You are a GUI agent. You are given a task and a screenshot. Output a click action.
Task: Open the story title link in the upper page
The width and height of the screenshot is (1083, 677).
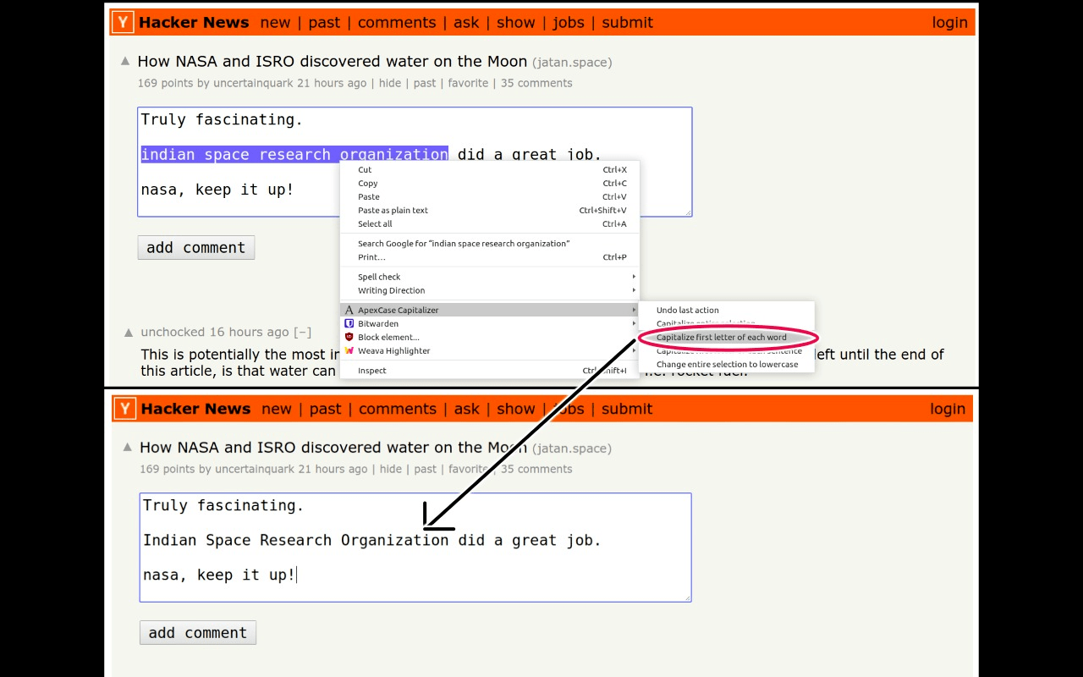click(x=333, y=61)
